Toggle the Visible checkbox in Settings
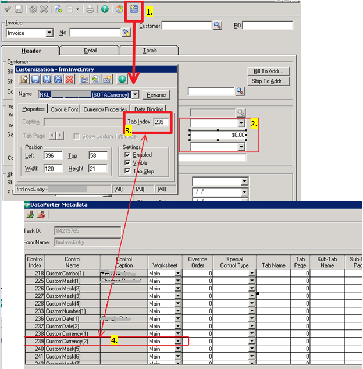Viewport: 363px width, 369px height. (128, 163)
